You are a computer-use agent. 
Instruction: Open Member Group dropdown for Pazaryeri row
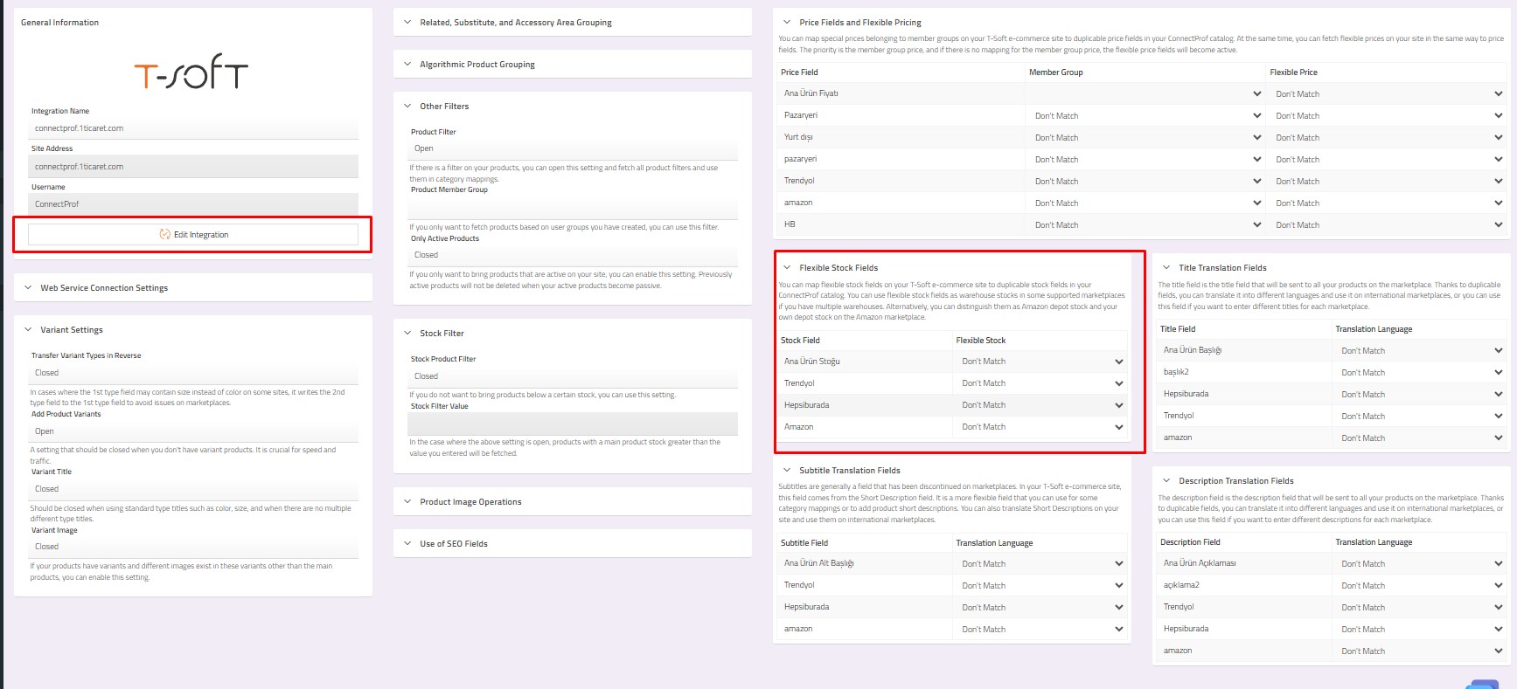coord(1145,116)
